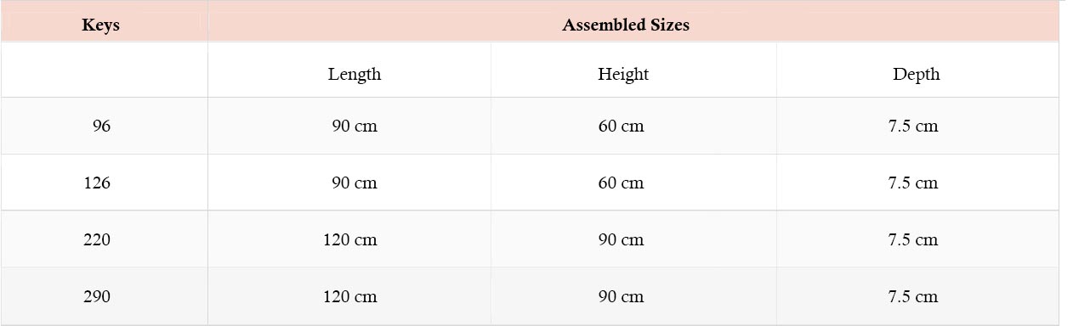
Task: Click the 290 keys cell
Action: pos(104,296)
